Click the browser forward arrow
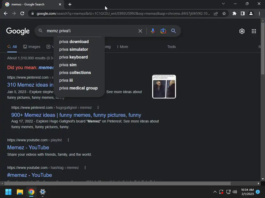The width and height of the screenshot is (265, 198). click(x=14, y=13)
